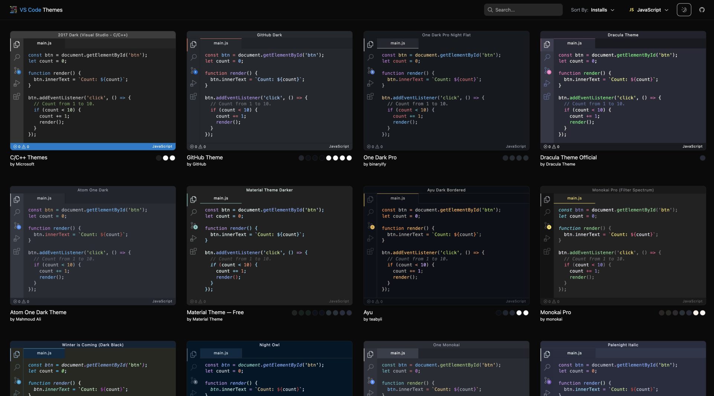
Task: Toggle dark mode using the moon icon
Action: (684, 10)
